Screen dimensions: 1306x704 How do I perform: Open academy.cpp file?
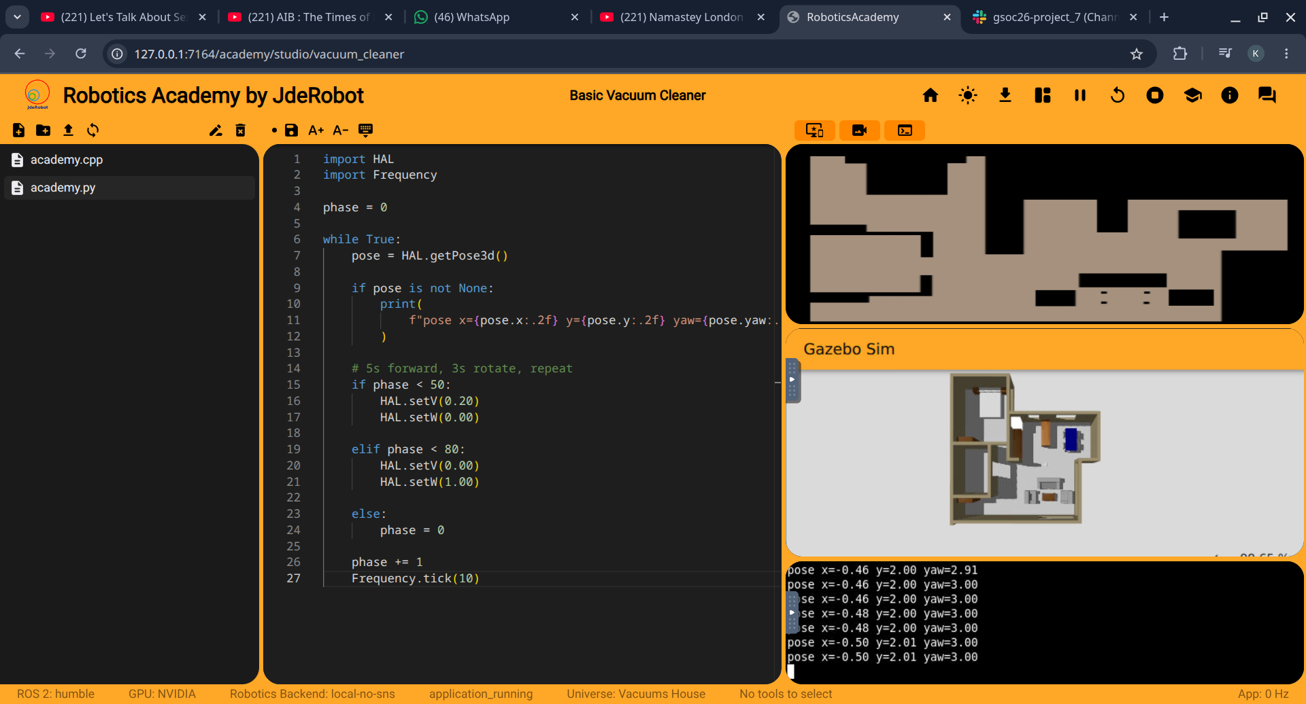point(129,160)
